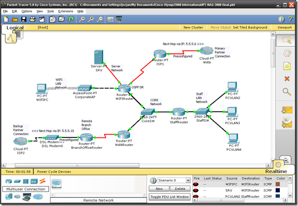Select the Connections lightning bolt icon
The image size is (298, 206).
pos(43,181)
